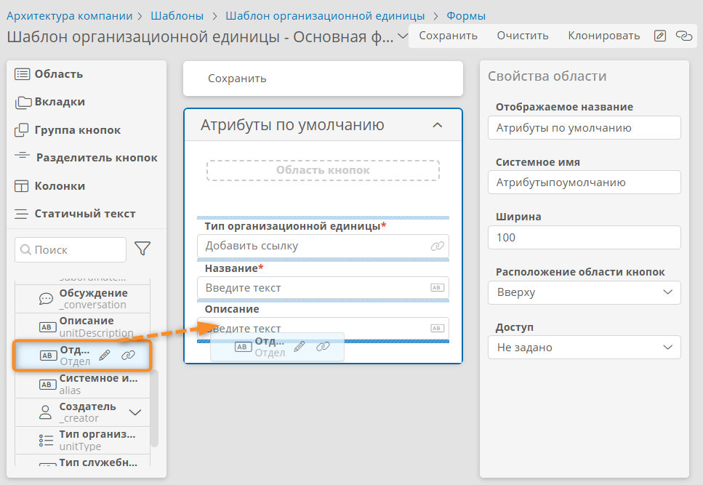Click link icon on highlighted Отдел attribute
This screenshot has width=703, height=485.
[x=128, y=355]
